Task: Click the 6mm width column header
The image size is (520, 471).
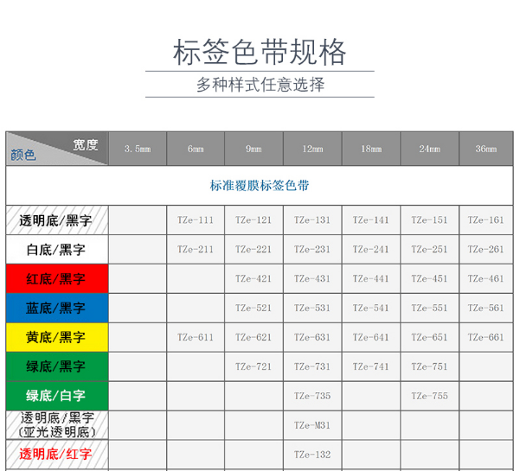Action: [x=196, y=149]
